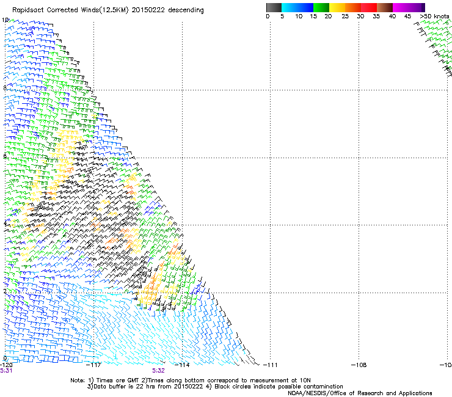This screenshot has width=452, height=397.
Task: Click the 'NOAA/NESDIS/Office of Research and Applications' credit
Action: pos(360,393)
